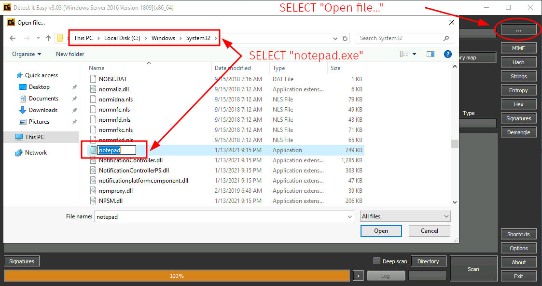Enable the Deep scan checkbox
542x286 pixels.
(x=377, y=261)
